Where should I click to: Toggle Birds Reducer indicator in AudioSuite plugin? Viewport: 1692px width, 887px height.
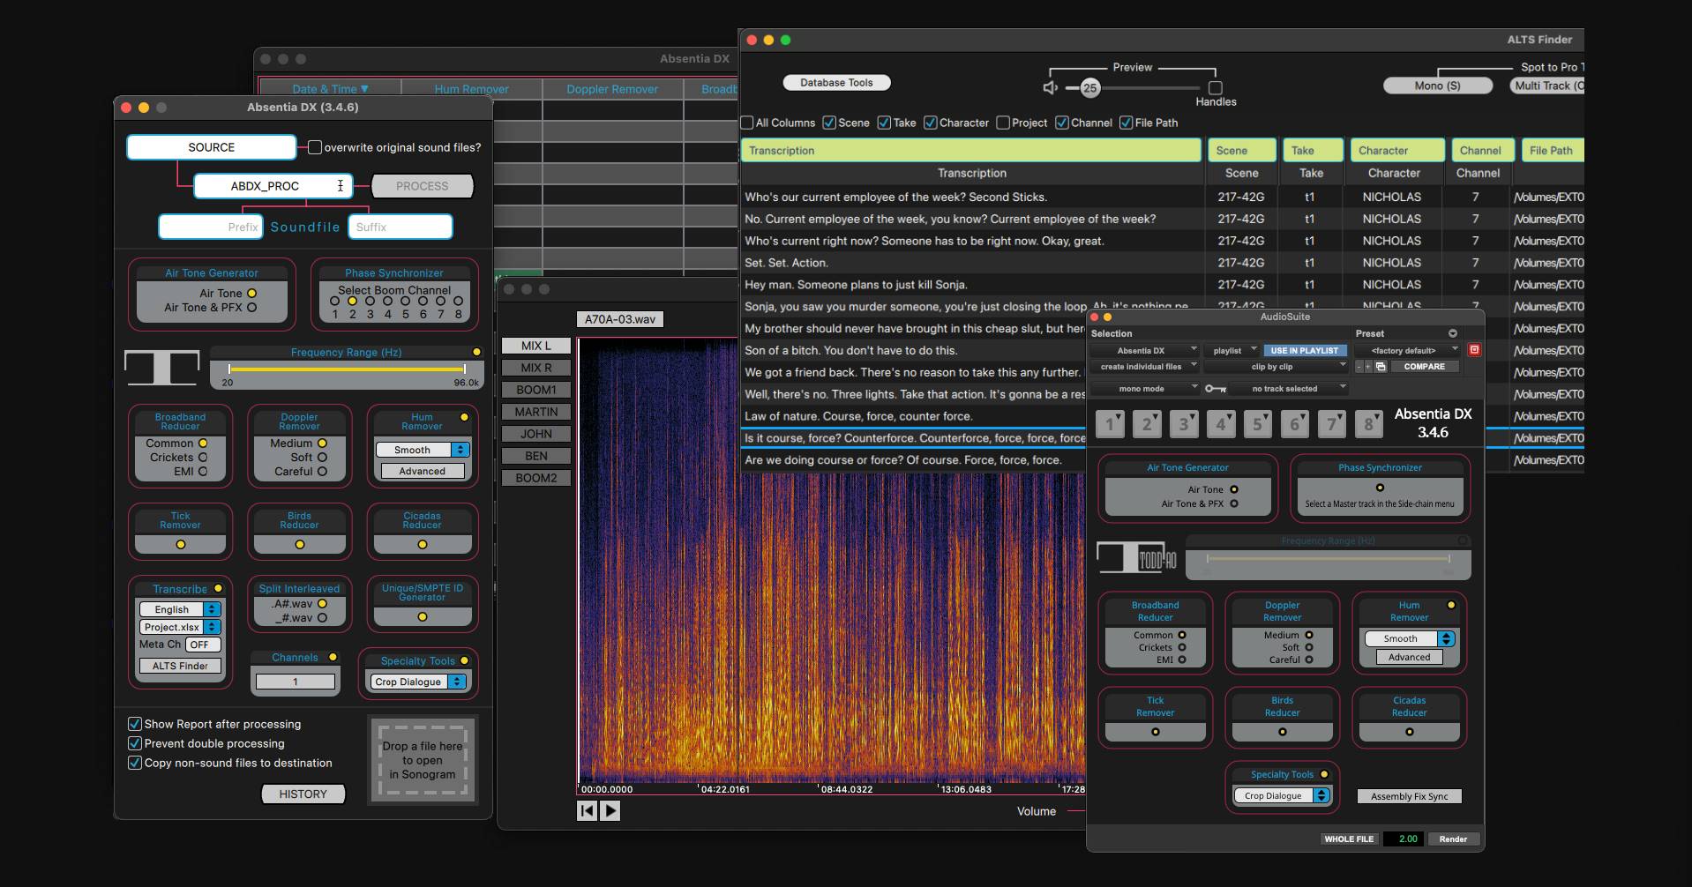pyautogui.click(x=1283, y=732)
